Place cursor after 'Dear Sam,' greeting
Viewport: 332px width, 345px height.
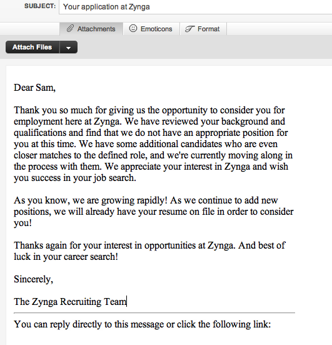pyautogui.click(x=56, y=88)
